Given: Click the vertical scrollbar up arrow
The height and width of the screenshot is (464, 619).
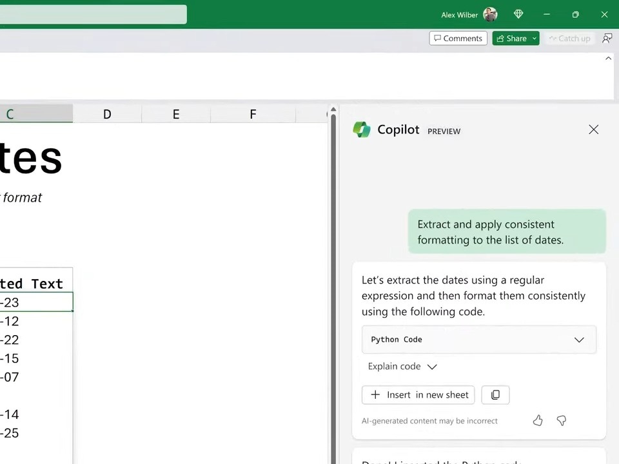Looking at the screenshot, I should [333, 110].
